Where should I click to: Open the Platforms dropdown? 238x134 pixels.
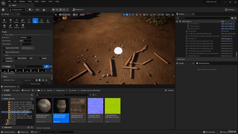click(78, 10)
